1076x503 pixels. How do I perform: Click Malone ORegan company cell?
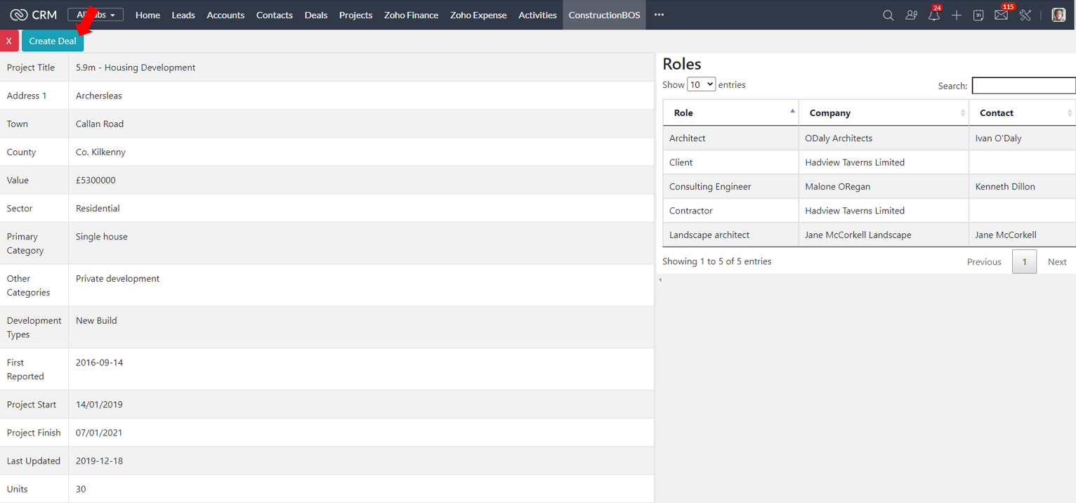coord(884,186)
